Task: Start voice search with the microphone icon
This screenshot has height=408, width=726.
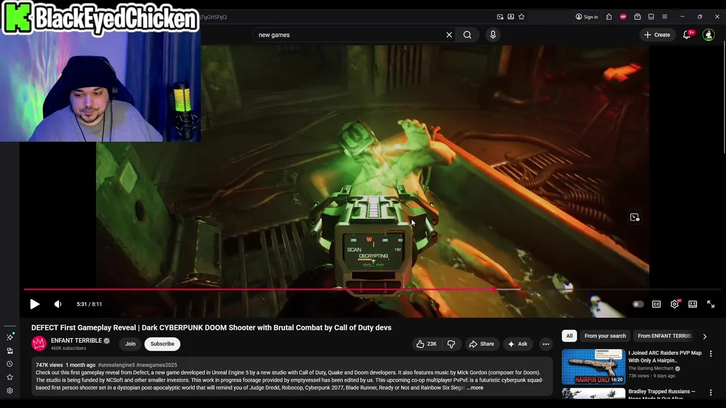Action: tap(493, 35)
